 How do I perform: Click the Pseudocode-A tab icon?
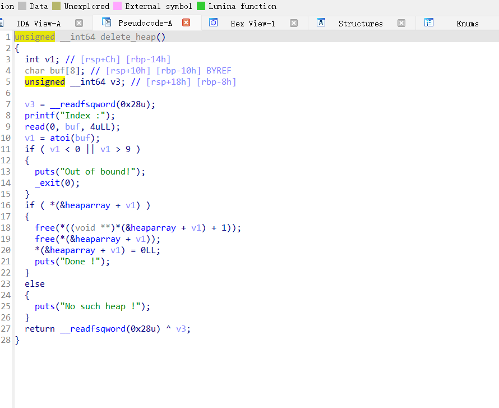pyautogui.click(x=107, y=22)
